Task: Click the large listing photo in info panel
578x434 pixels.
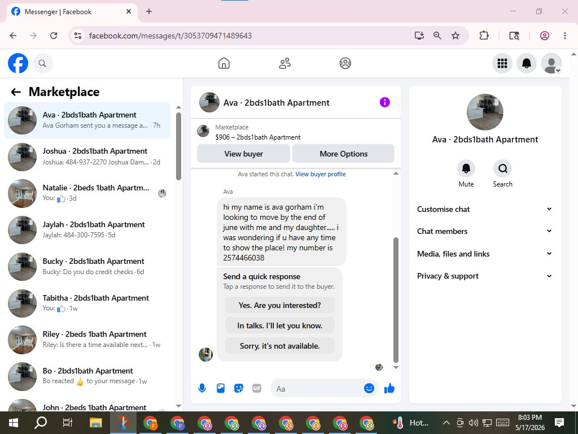Action: pos(485,112)
